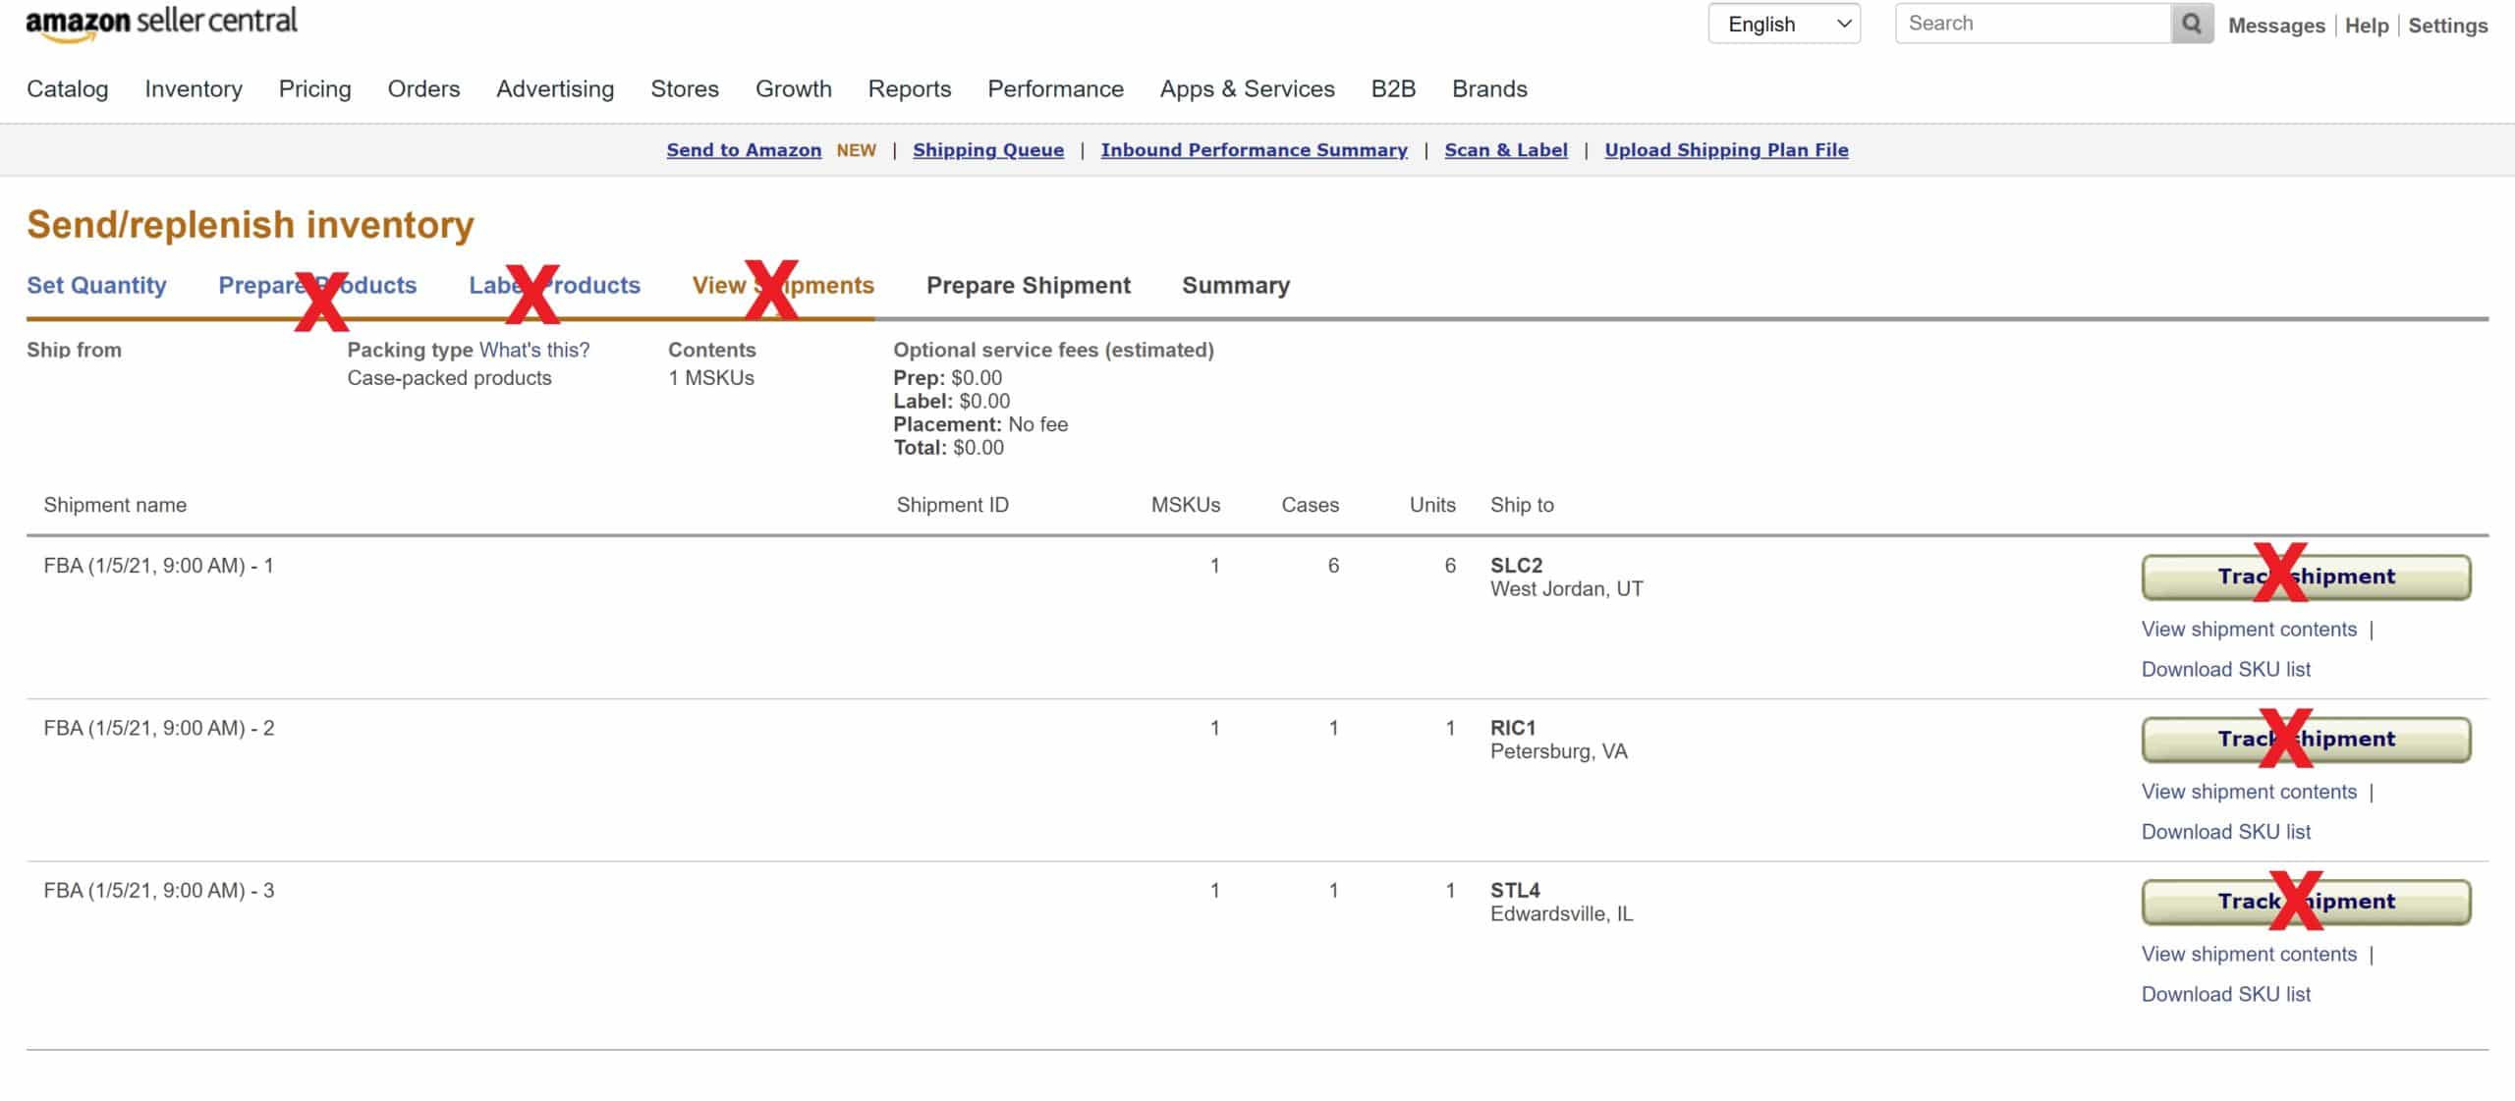Click the Ship to column header
The height and width of the screenshot is (1101, 2515).
[x=1522, y=505]
